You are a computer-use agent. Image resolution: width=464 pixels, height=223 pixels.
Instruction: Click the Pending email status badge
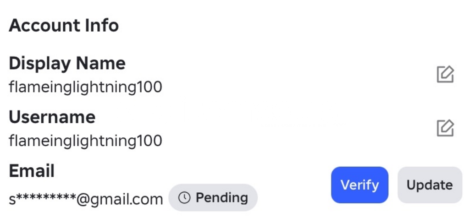point(213,198)
